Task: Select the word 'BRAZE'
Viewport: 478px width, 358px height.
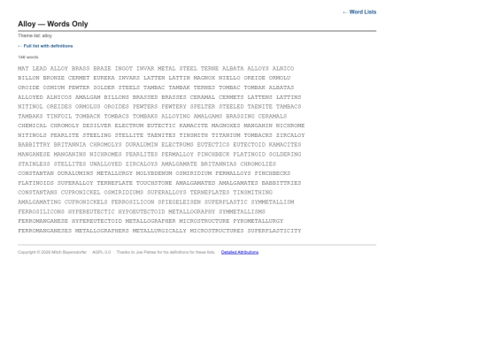Action: point(102,68)
